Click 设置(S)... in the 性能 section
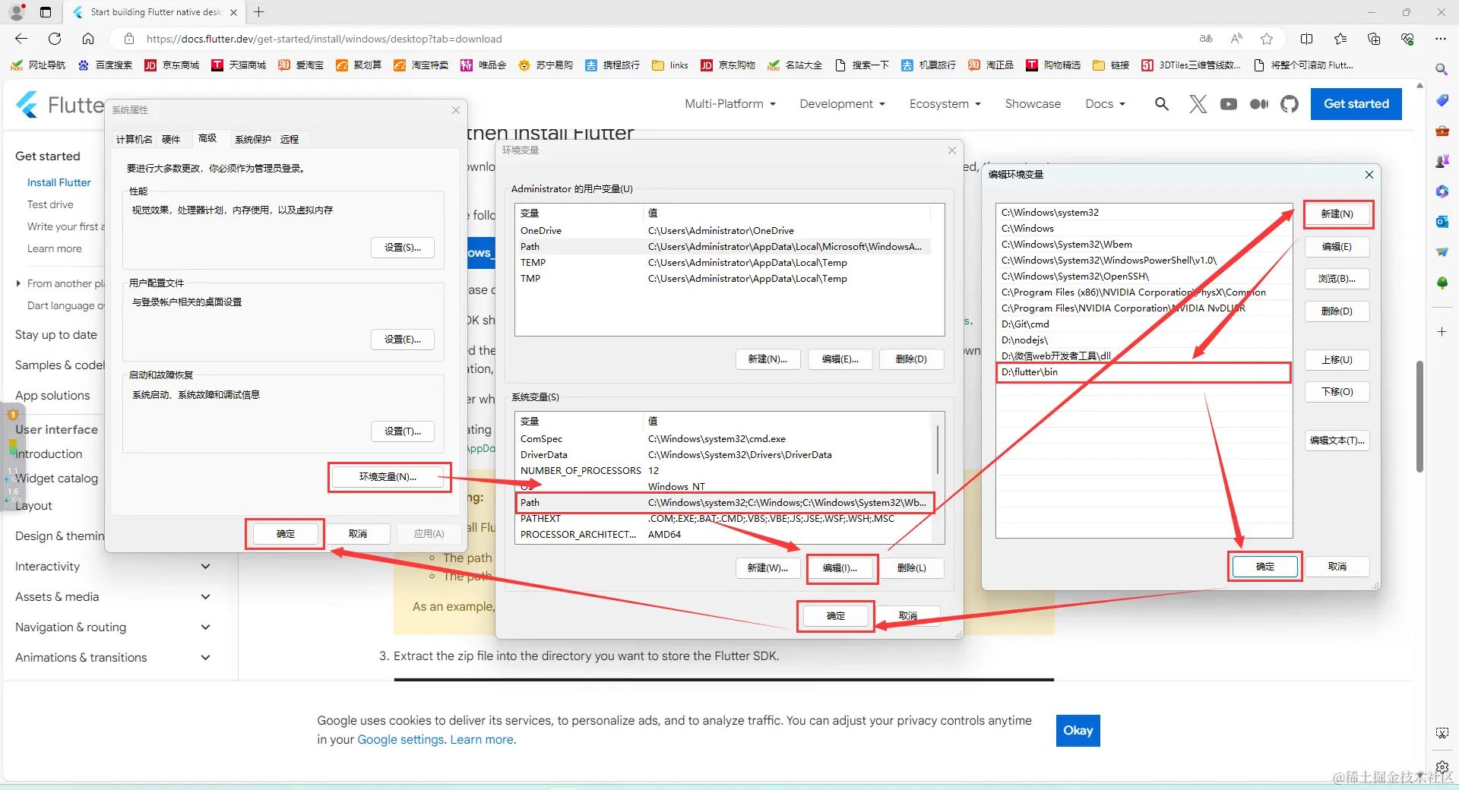The image size is (1459, 790). 403,248
